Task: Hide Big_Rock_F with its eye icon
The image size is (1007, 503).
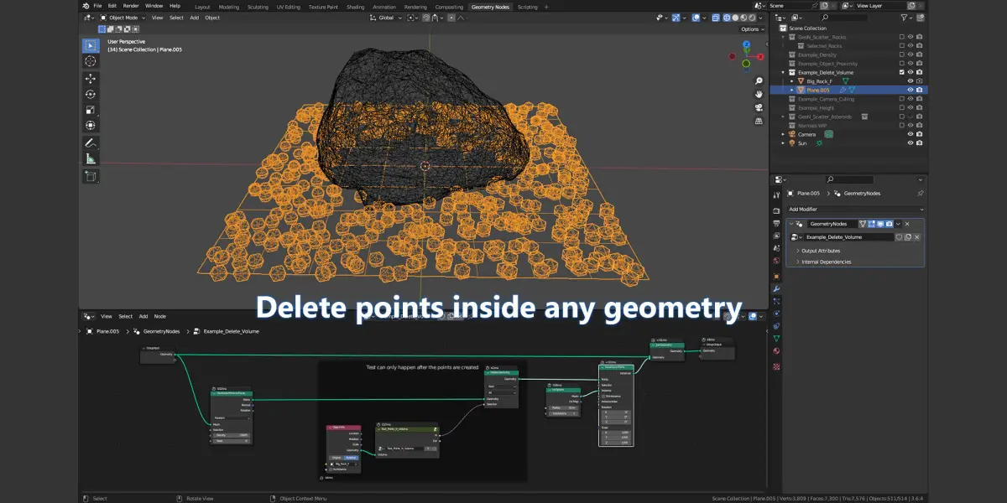Action: (x=910, y=81)
